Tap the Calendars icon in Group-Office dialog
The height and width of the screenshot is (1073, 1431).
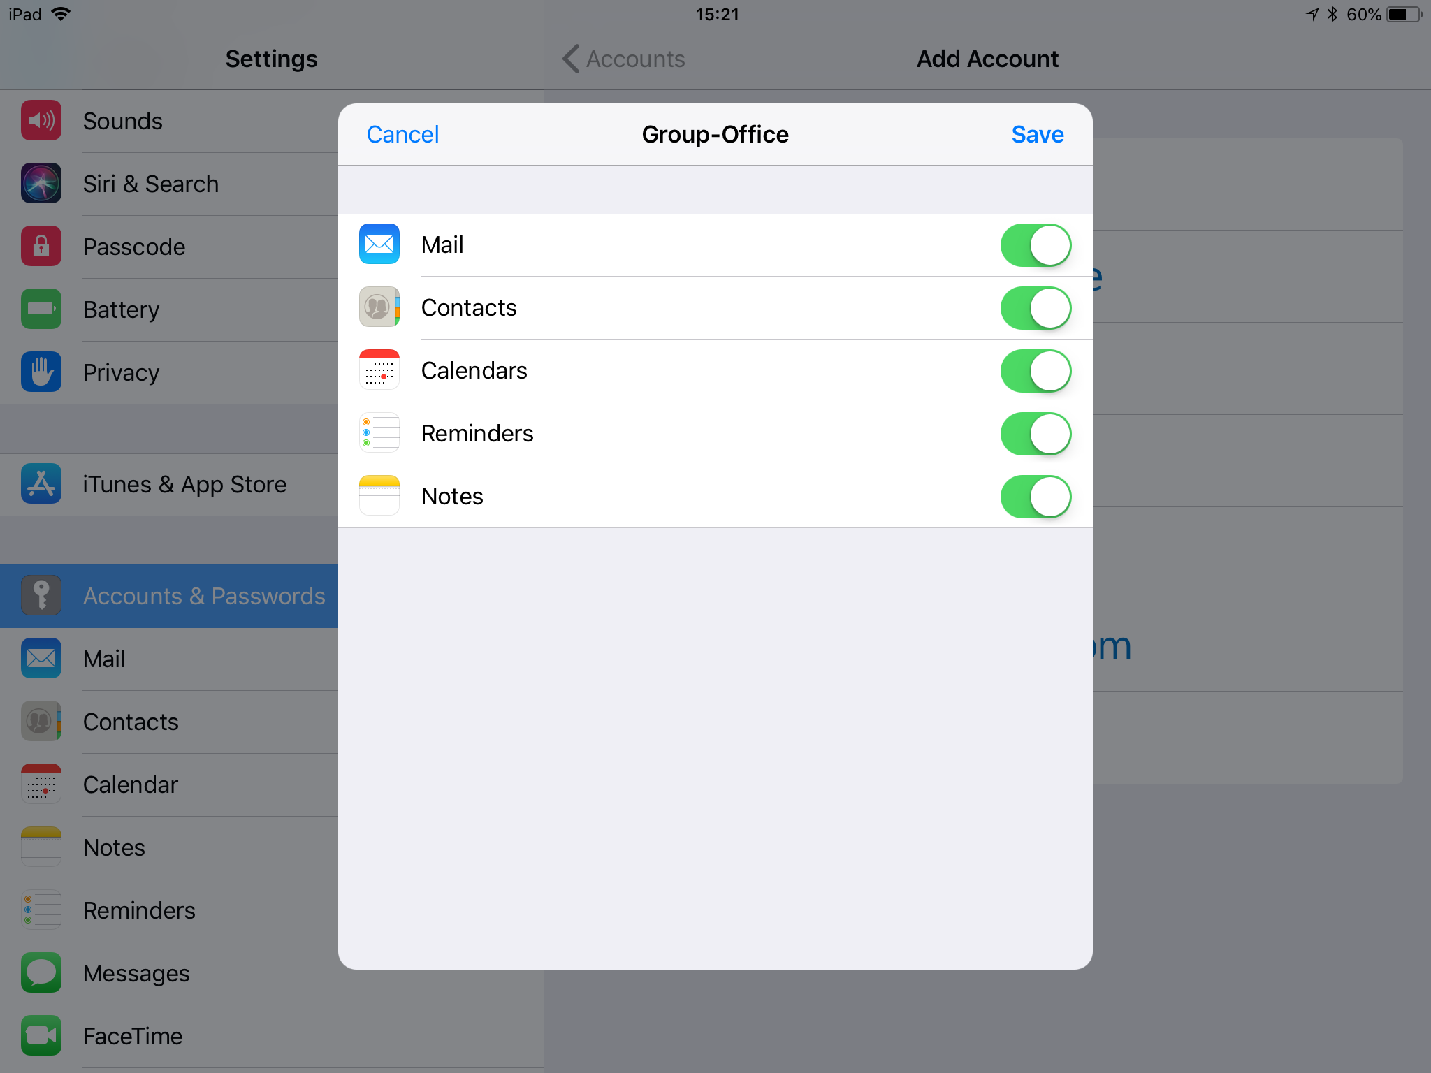click(x=379, y=370)
